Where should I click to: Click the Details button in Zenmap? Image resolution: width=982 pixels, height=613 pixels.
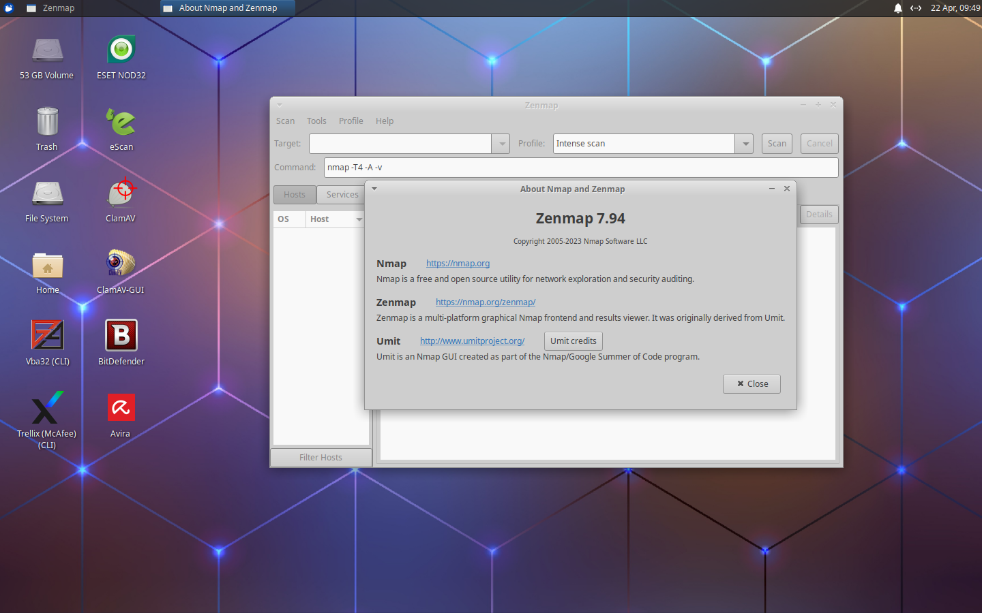pos(819,215)
